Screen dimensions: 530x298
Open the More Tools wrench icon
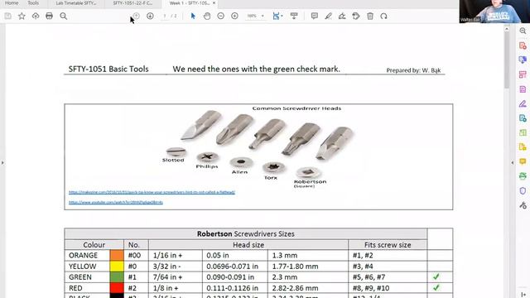(523, 205)
